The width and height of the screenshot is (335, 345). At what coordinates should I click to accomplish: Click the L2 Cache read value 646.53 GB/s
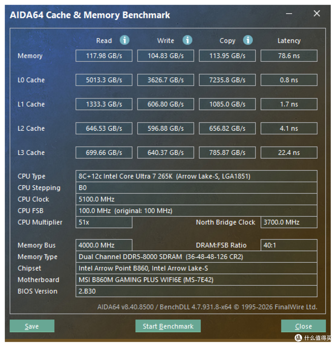[x=104, y=128]
